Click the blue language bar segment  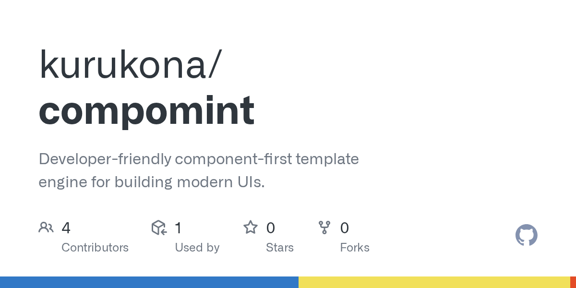click(149, 282)
